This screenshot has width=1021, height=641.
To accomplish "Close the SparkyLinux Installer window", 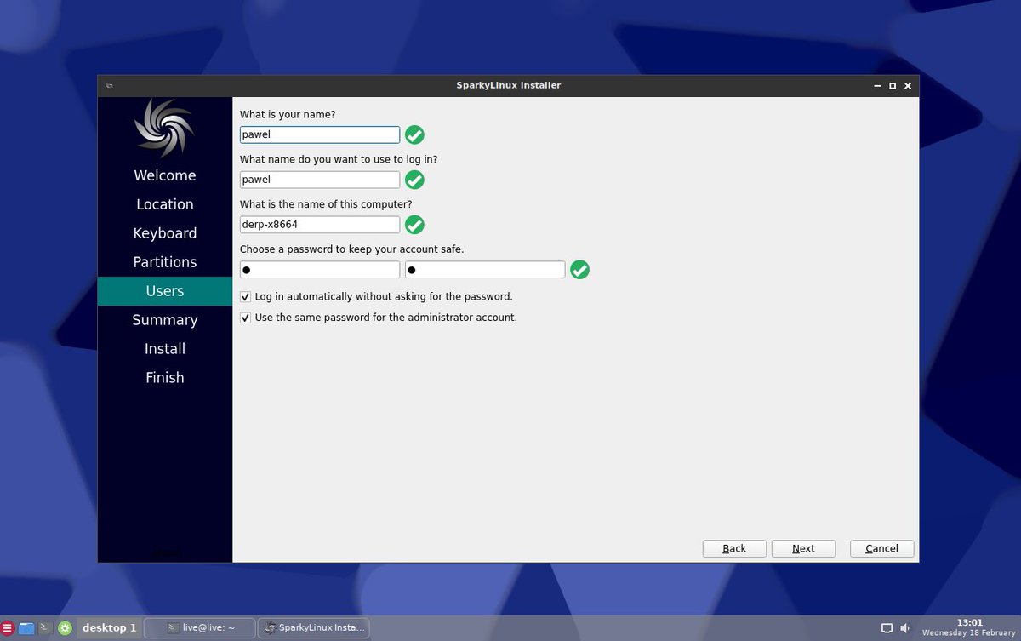I will (x=908, y=86).
